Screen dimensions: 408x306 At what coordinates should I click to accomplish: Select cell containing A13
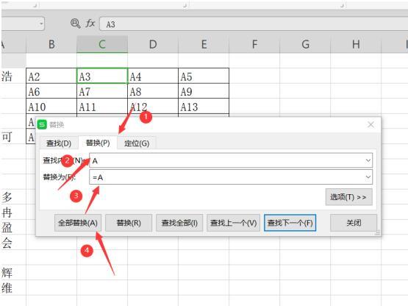pos(204,106)
